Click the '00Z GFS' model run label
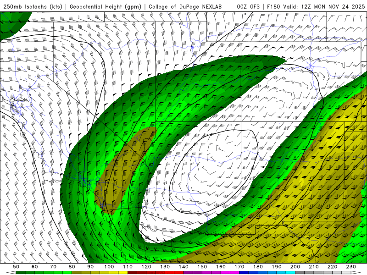The height and width of the screenshot is (275, 367). pyautogui.click(x=248, y=7)
